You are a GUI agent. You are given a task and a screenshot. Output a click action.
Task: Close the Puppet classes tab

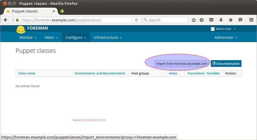(54, 11)
